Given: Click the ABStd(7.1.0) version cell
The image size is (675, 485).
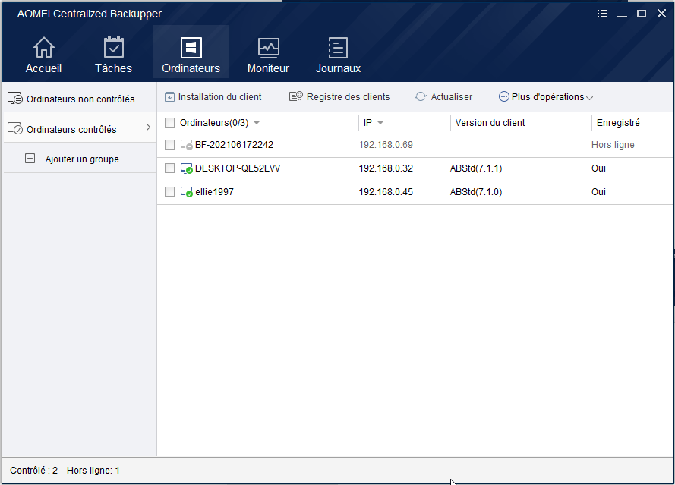Looking at the screenshot, I should (x=476, y=192).
